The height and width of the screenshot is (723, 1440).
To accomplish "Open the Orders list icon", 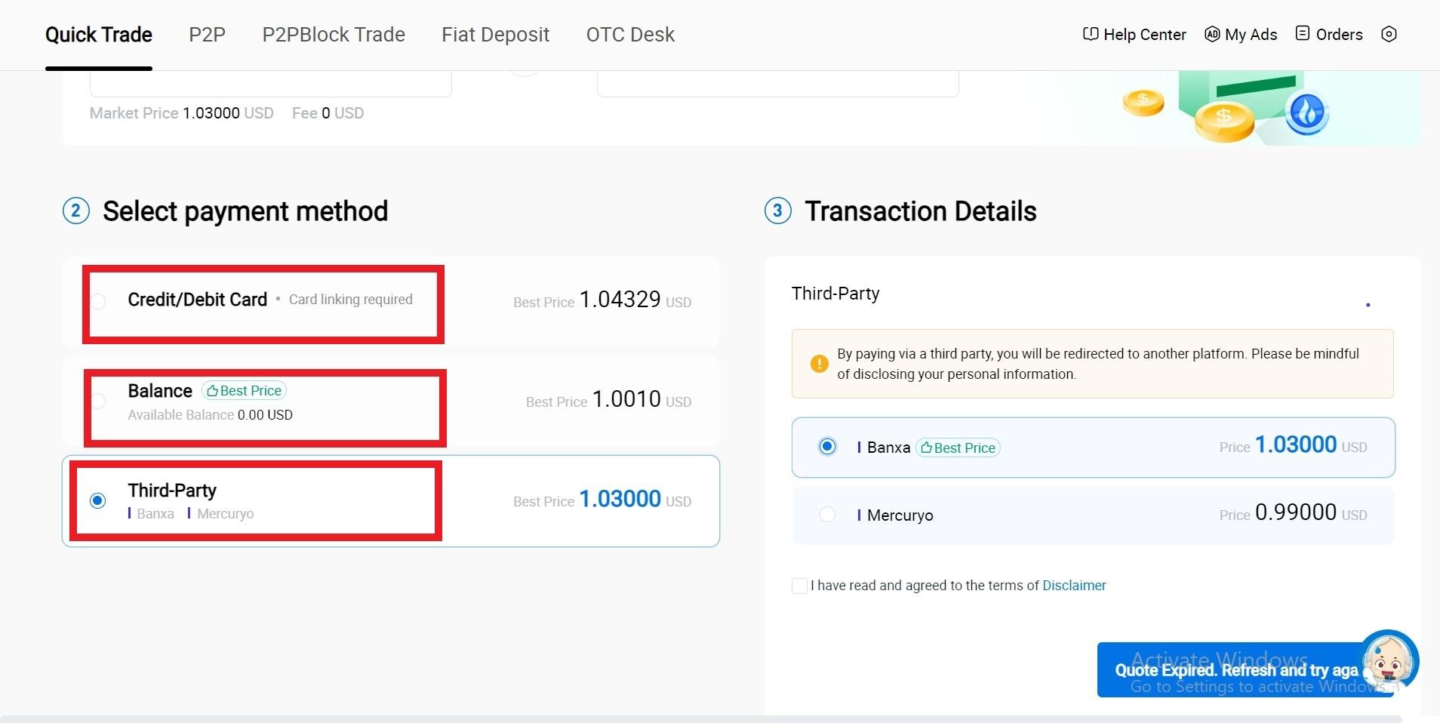I will click(1303, 33).
